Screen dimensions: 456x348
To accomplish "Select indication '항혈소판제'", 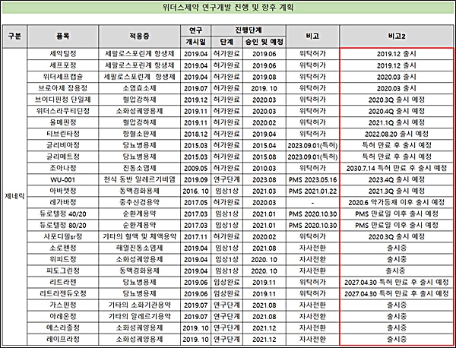I will [x=139, y=134].
